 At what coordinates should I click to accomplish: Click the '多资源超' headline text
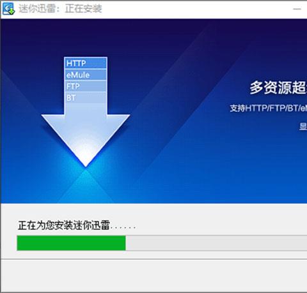(278, 87)
